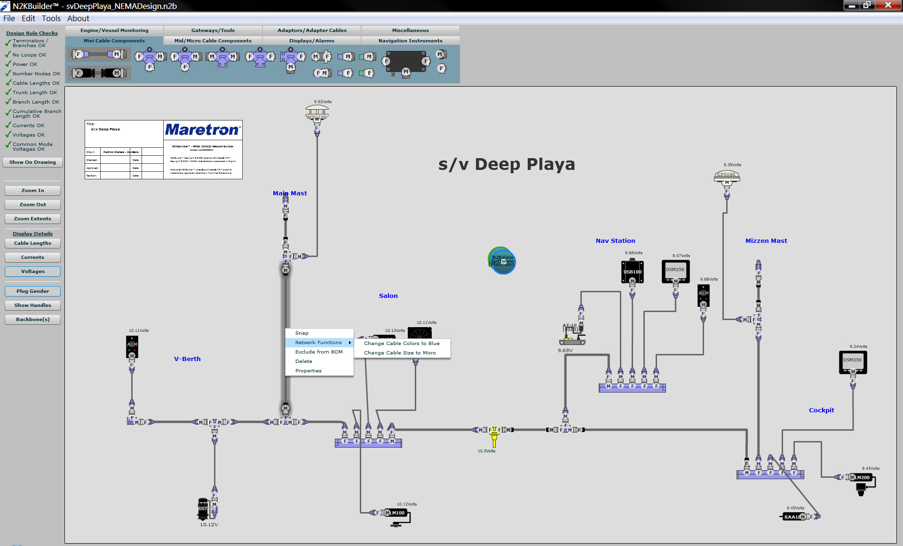This screenshot has height=546, width=903.
Task: Choose Exclude from BOM
Action: point(319,352)
